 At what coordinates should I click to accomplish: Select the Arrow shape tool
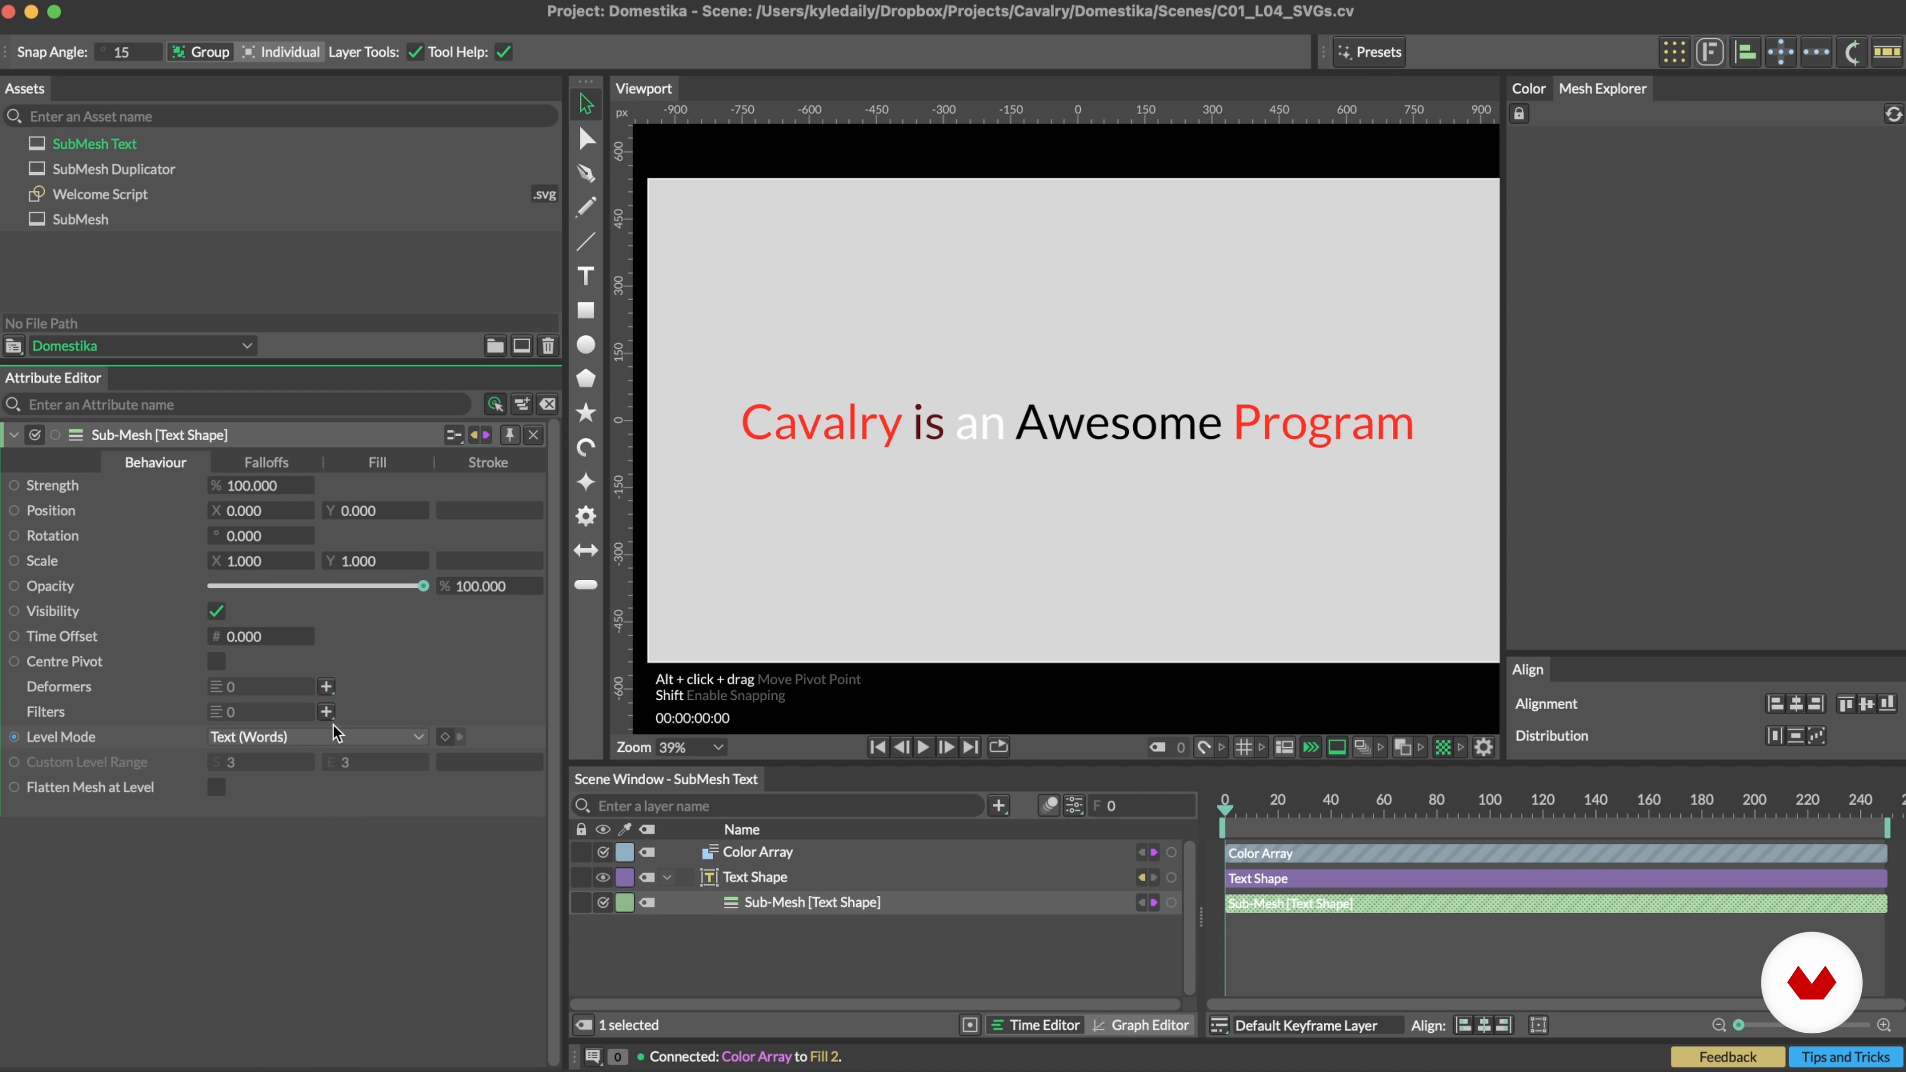click(x=586, y=550)
